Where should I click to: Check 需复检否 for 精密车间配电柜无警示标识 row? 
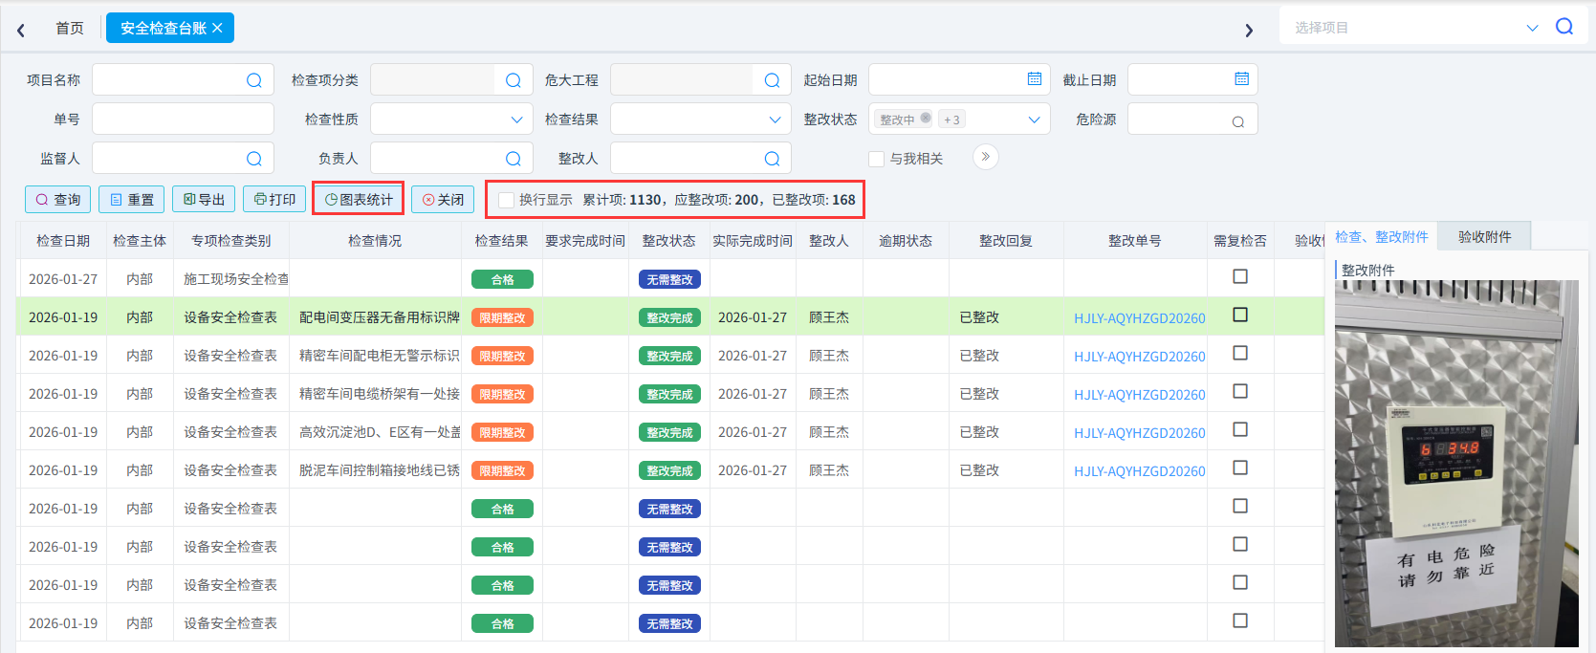pyautogui.click(x=1240, y=353)
